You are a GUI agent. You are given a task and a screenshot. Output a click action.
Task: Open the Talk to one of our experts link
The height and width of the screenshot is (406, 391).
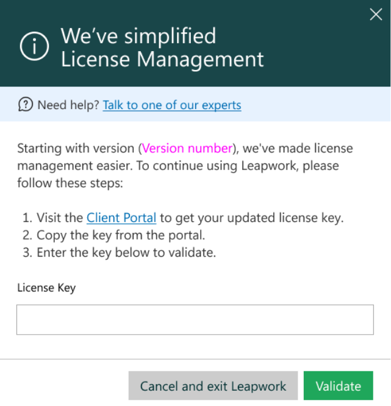pos(172,105)
